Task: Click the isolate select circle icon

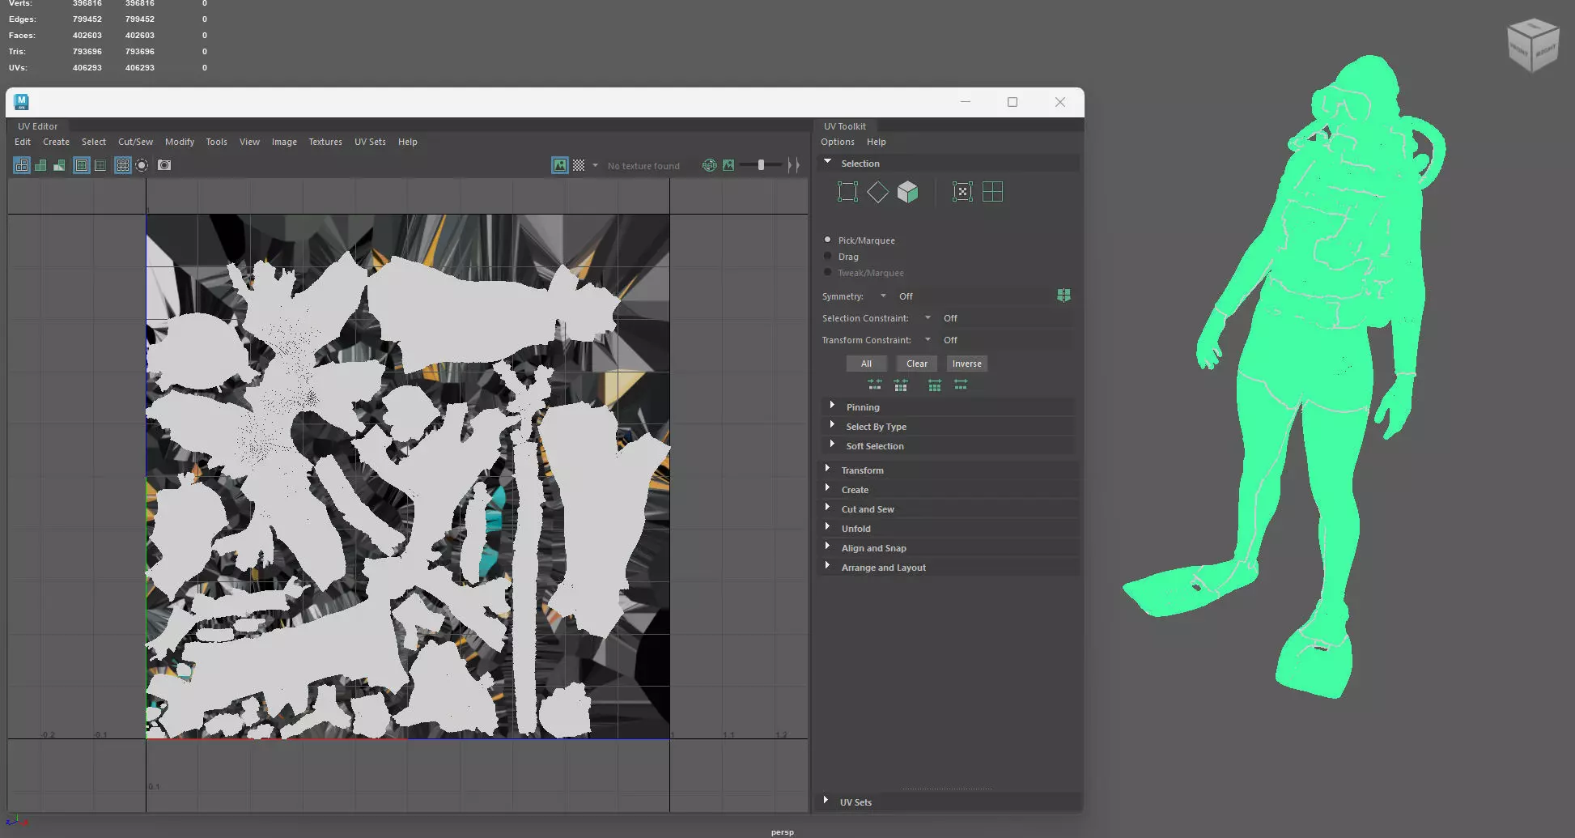Action: [x=142, y=165]
